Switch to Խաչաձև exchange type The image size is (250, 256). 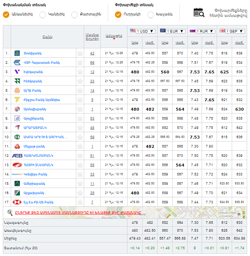(x=151, y=15)
